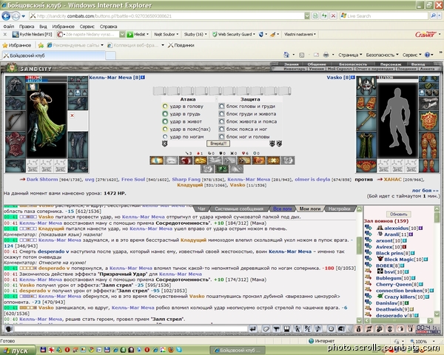Viewport: 444px width, 355px height.
Task: Select the "удар в голову" attack radio
Action: [165, 106]
